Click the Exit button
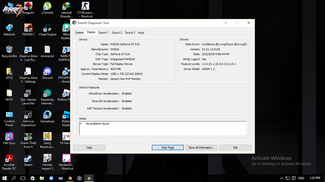 coord(235,148)
